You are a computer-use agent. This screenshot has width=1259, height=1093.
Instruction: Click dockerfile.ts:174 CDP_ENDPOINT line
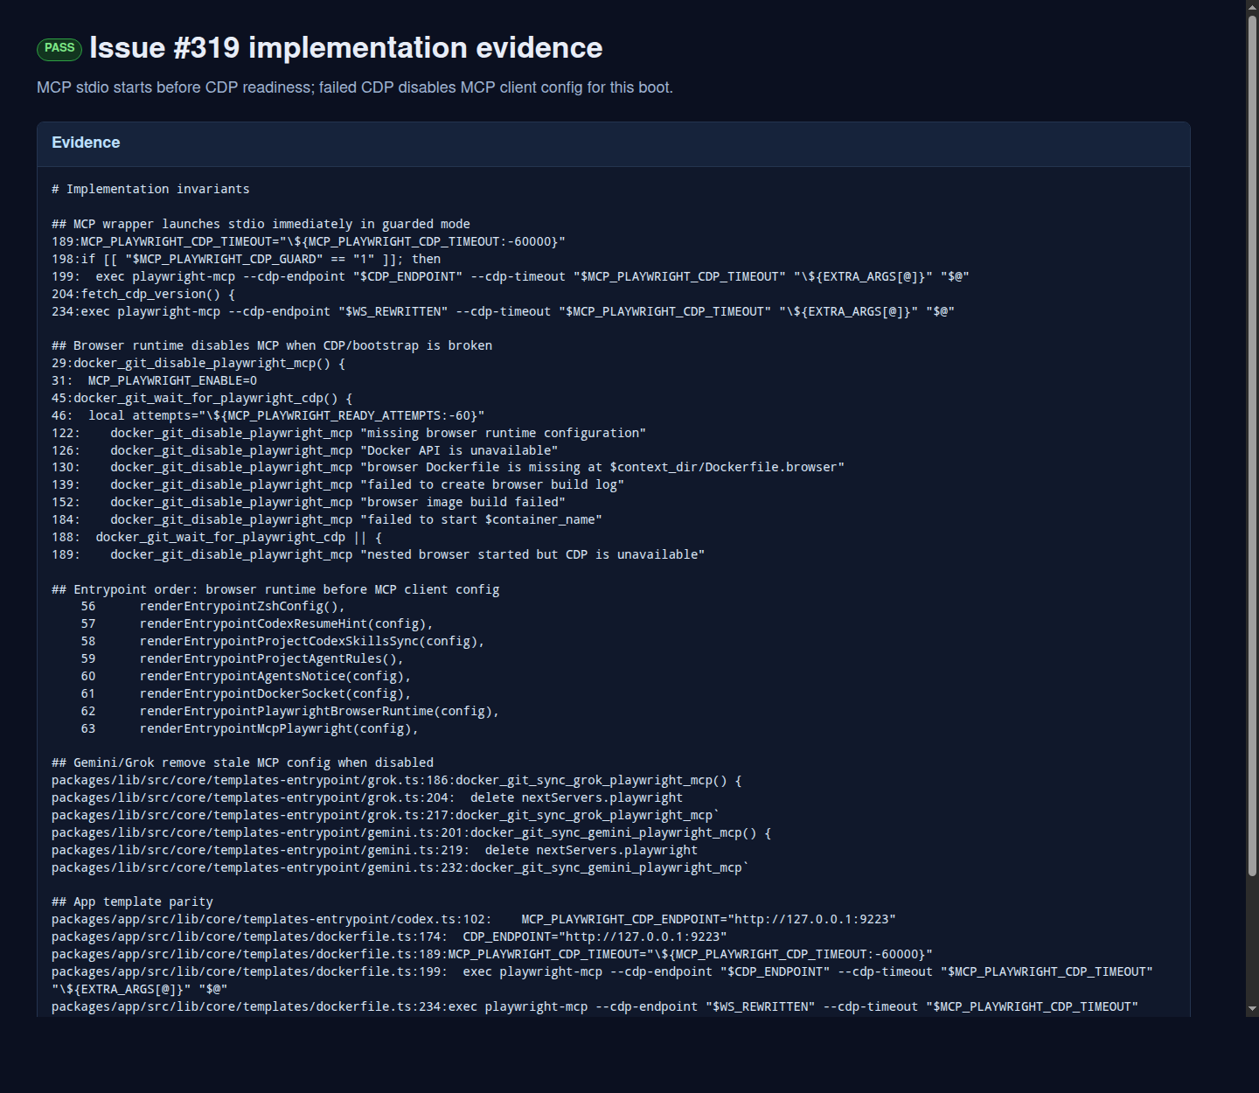coord(389,937)
